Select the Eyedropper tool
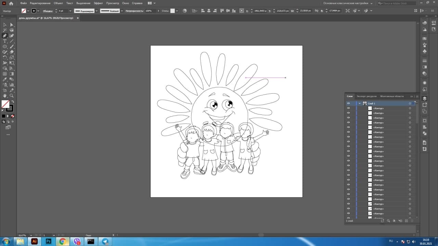The width and height of the screenshot is (438, 246). (x=5, y=79)
